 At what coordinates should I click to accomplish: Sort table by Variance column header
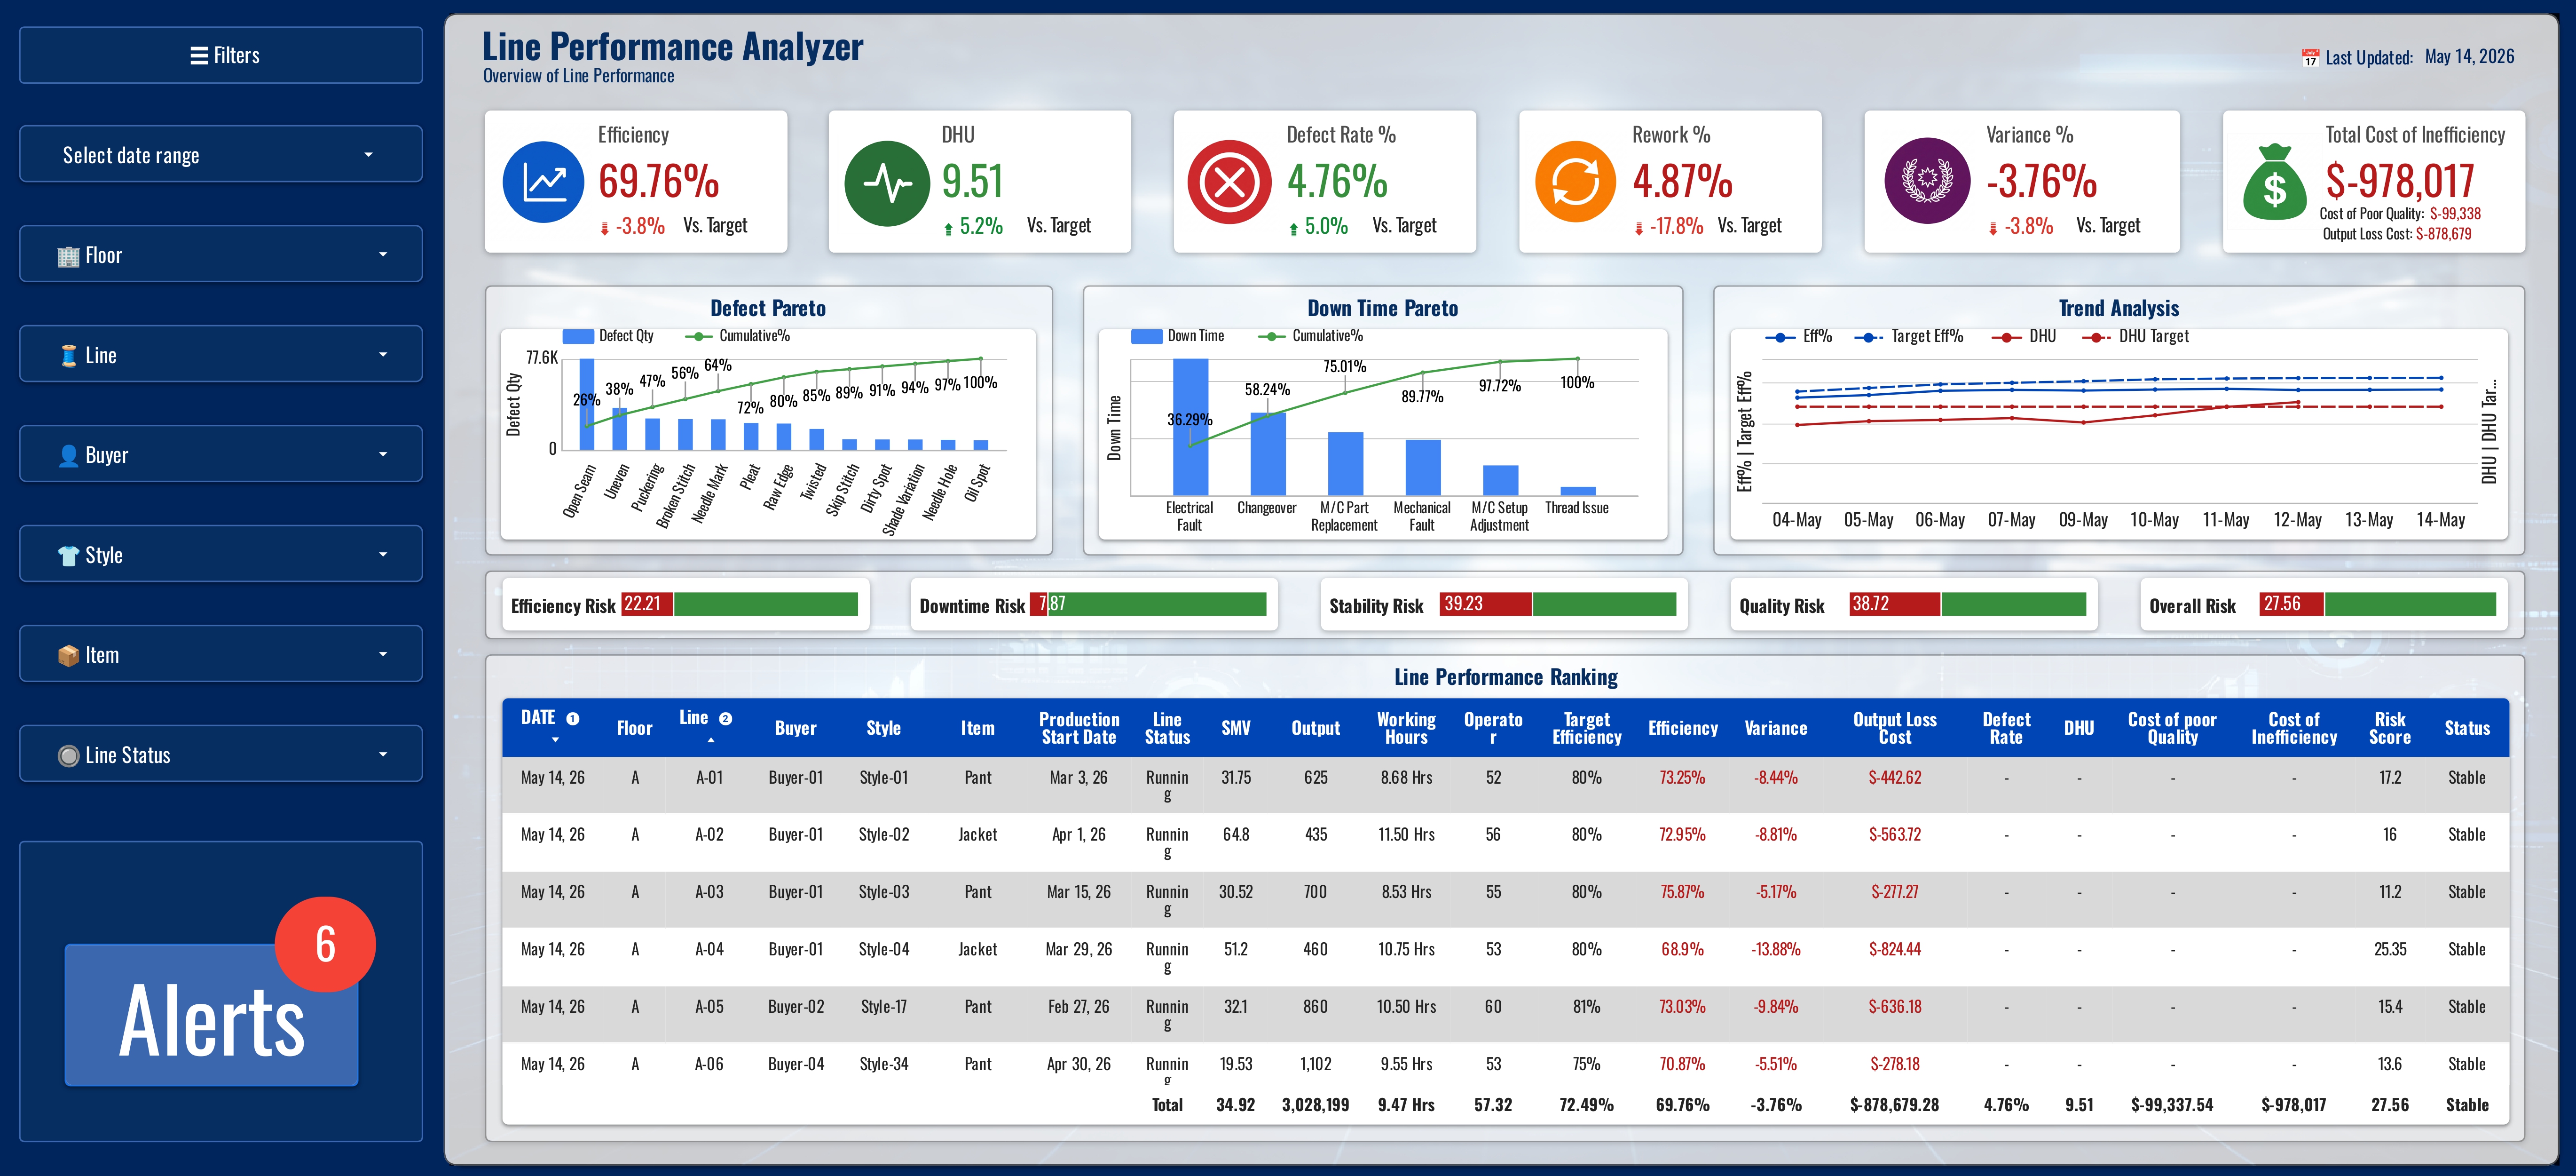tap(1776, 729)
